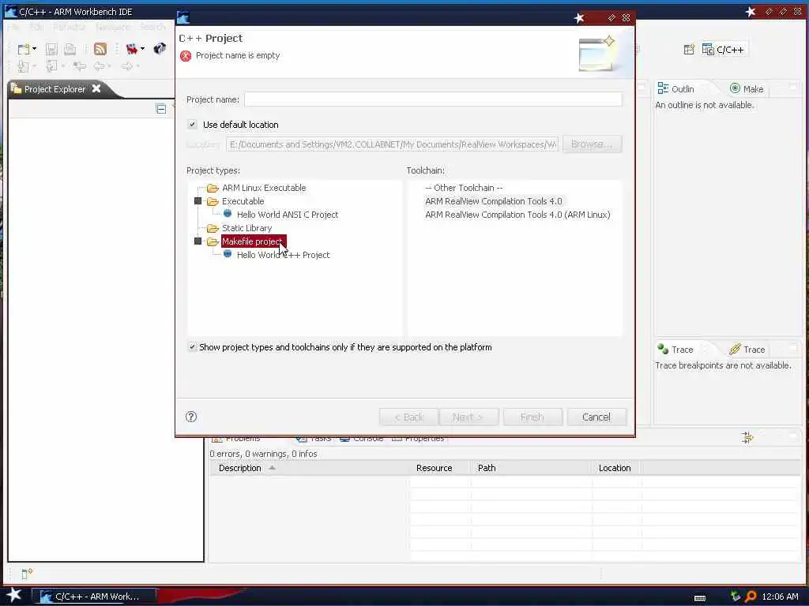The height and width of the screenshot is (606, 809).
Task: Click the Back navigation arrow in the toolbar
Action: [99, 66]
